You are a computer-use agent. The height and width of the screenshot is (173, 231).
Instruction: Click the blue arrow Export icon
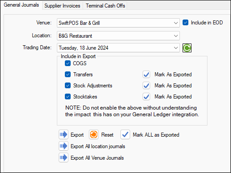pyautogui.click(x=64, y=134)
